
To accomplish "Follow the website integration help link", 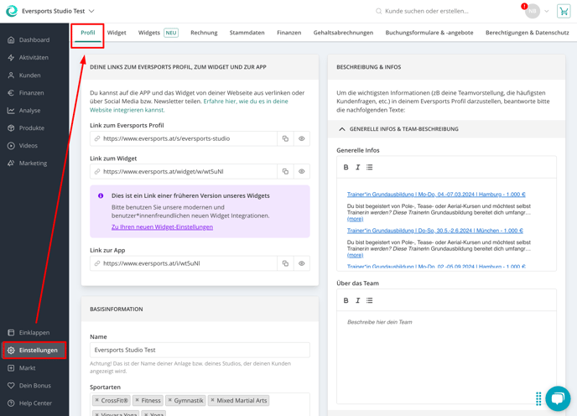I will point(189,106).
